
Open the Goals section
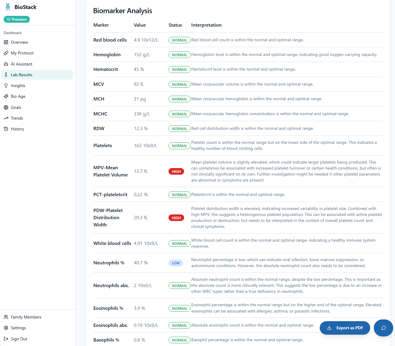coord(16,107)
